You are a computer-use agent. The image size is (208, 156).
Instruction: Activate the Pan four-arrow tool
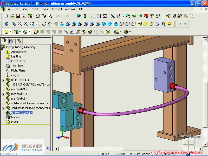[x=50, y=24]
